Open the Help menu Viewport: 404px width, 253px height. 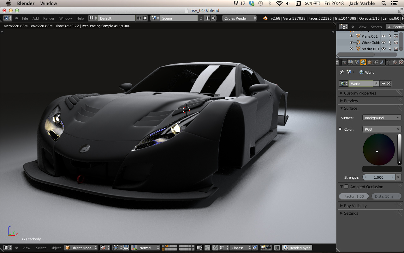pyautogui.click(x=80, y=18)
